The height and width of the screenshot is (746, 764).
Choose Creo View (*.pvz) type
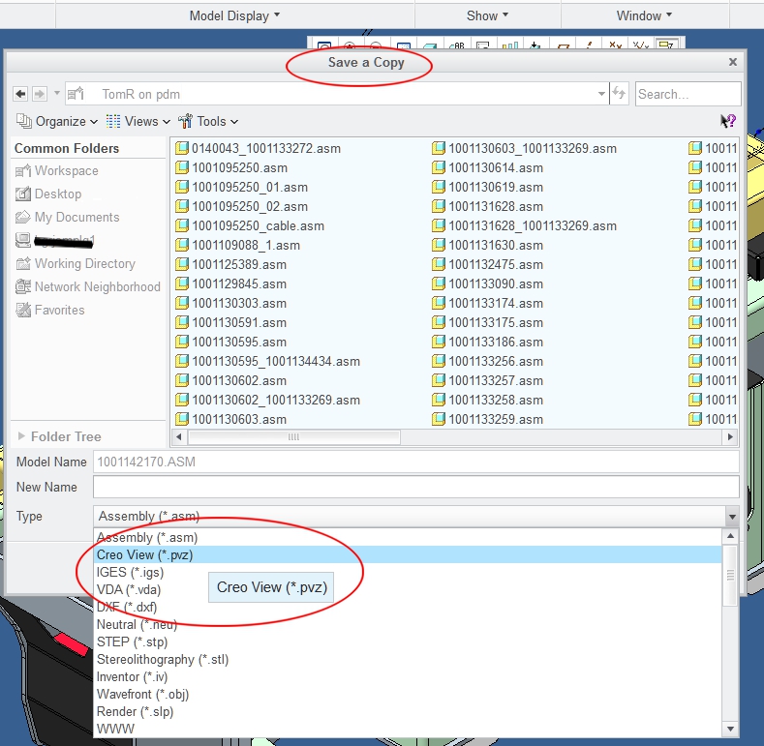[408, 554]
